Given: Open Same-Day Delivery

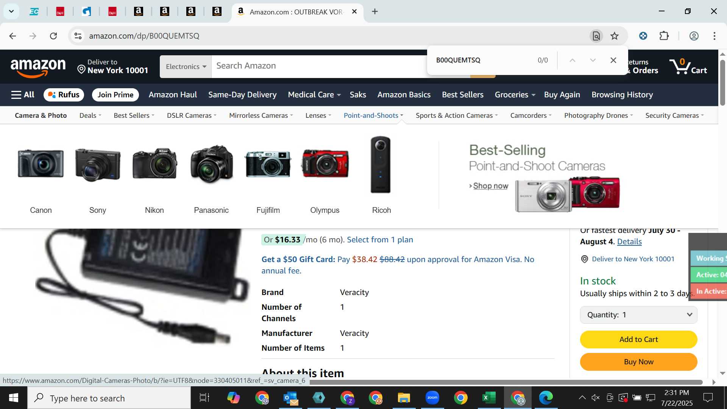Looking at the screenshot, I should click(x=242, y=95).
